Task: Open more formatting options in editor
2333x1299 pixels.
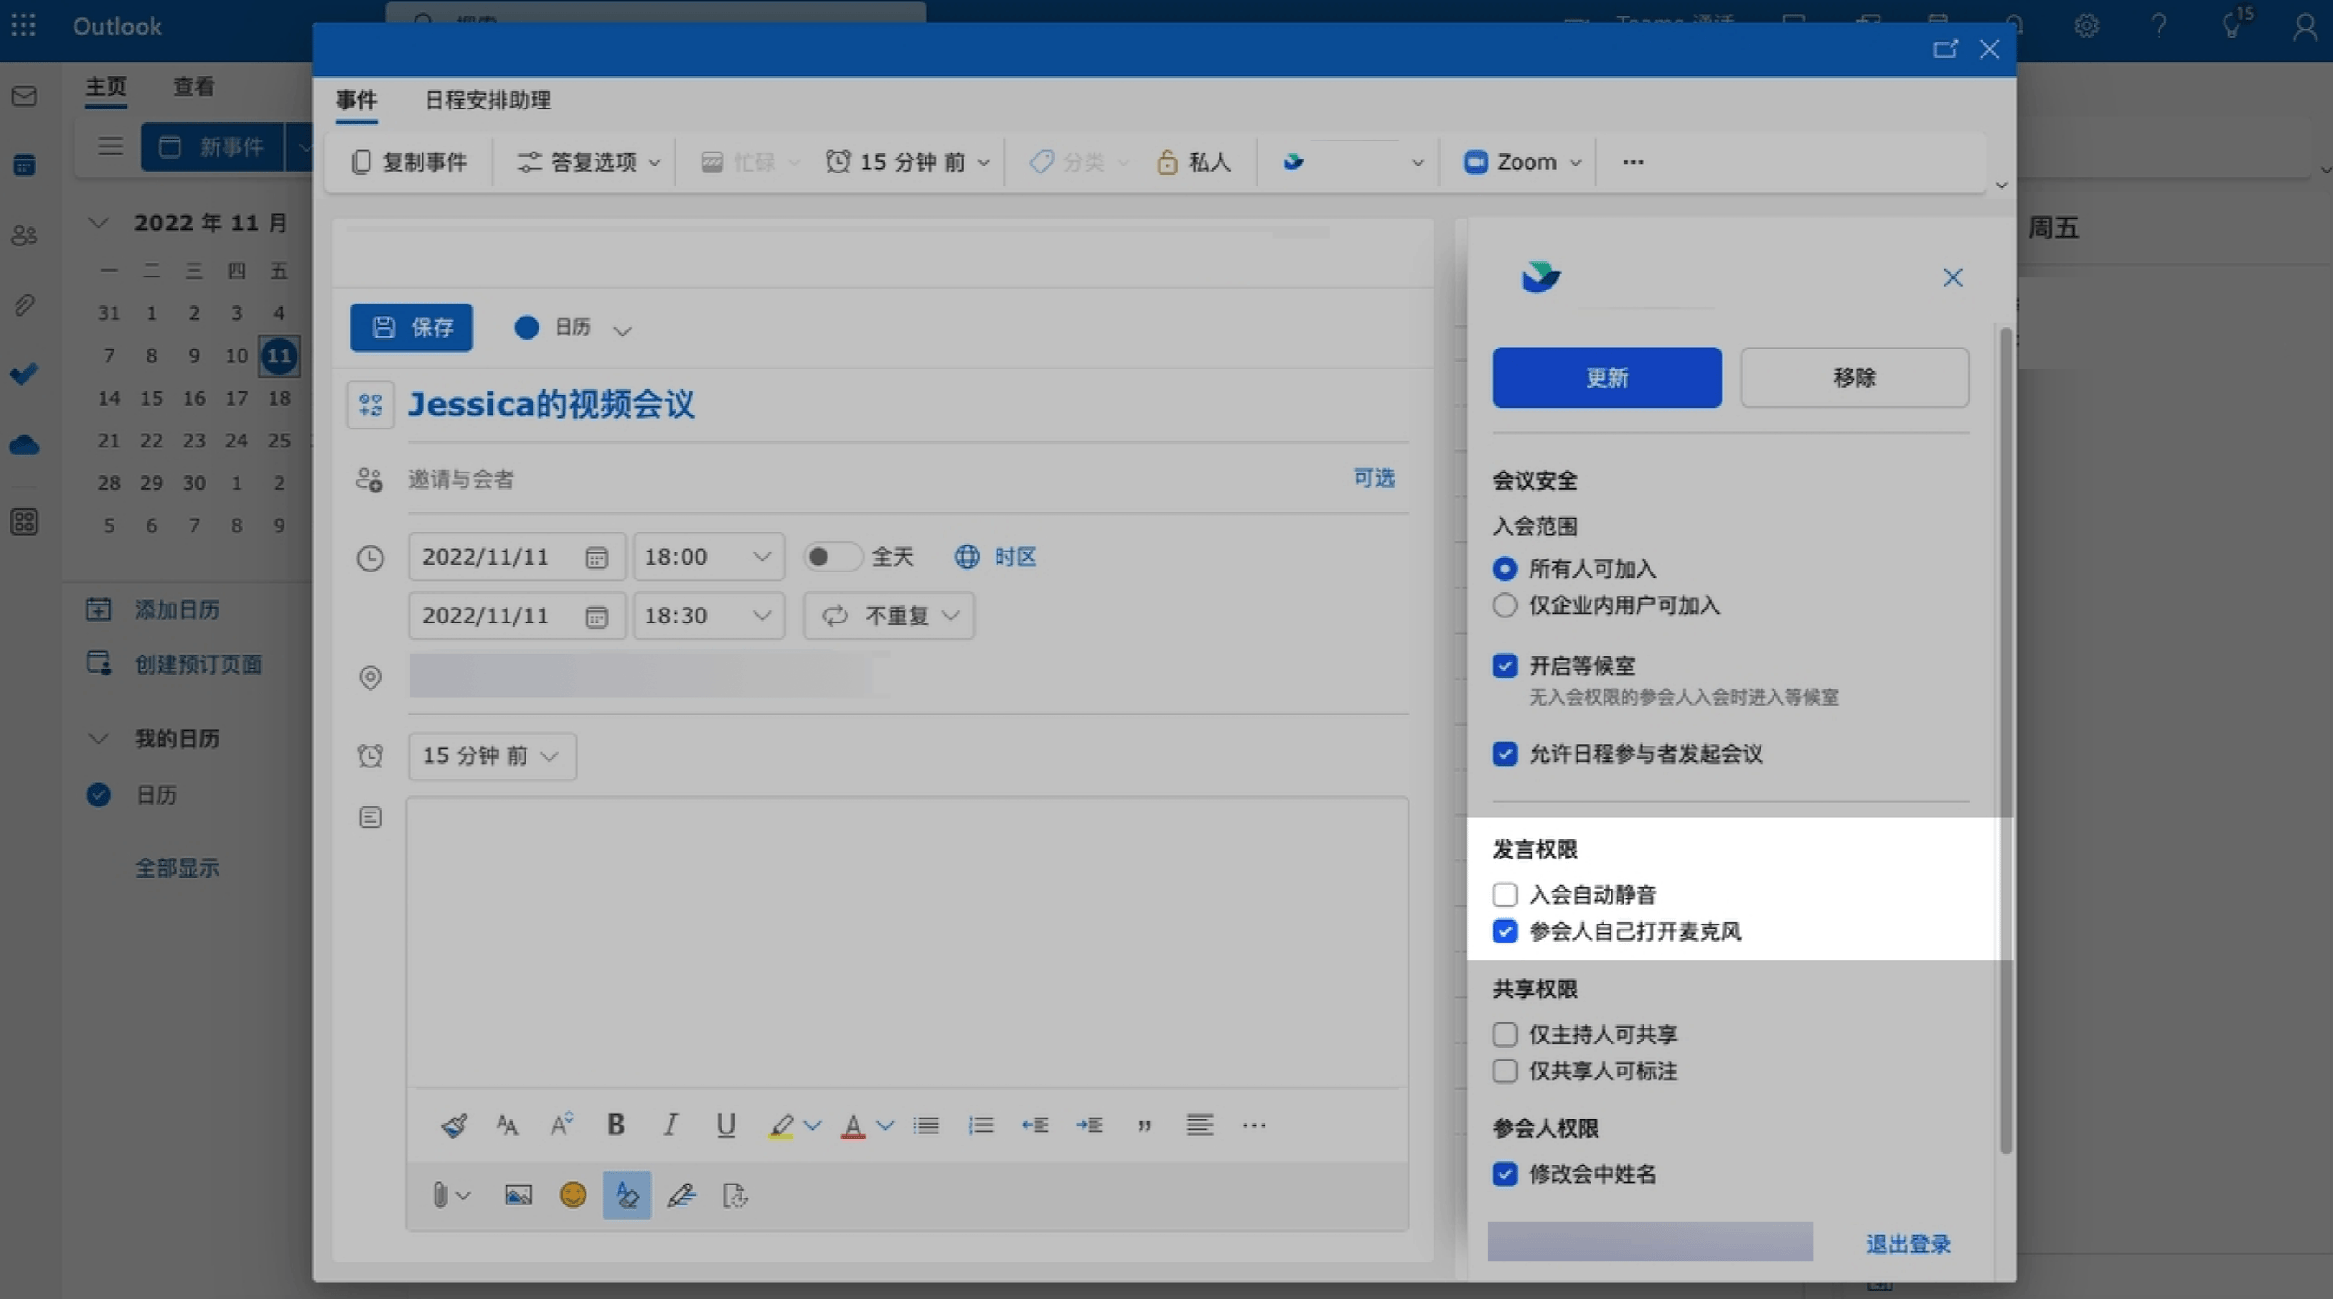Action: (1254, 1126)
